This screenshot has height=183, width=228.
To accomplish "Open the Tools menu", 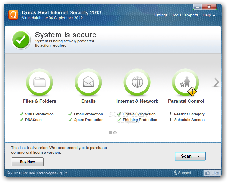I will coord(177,15).
